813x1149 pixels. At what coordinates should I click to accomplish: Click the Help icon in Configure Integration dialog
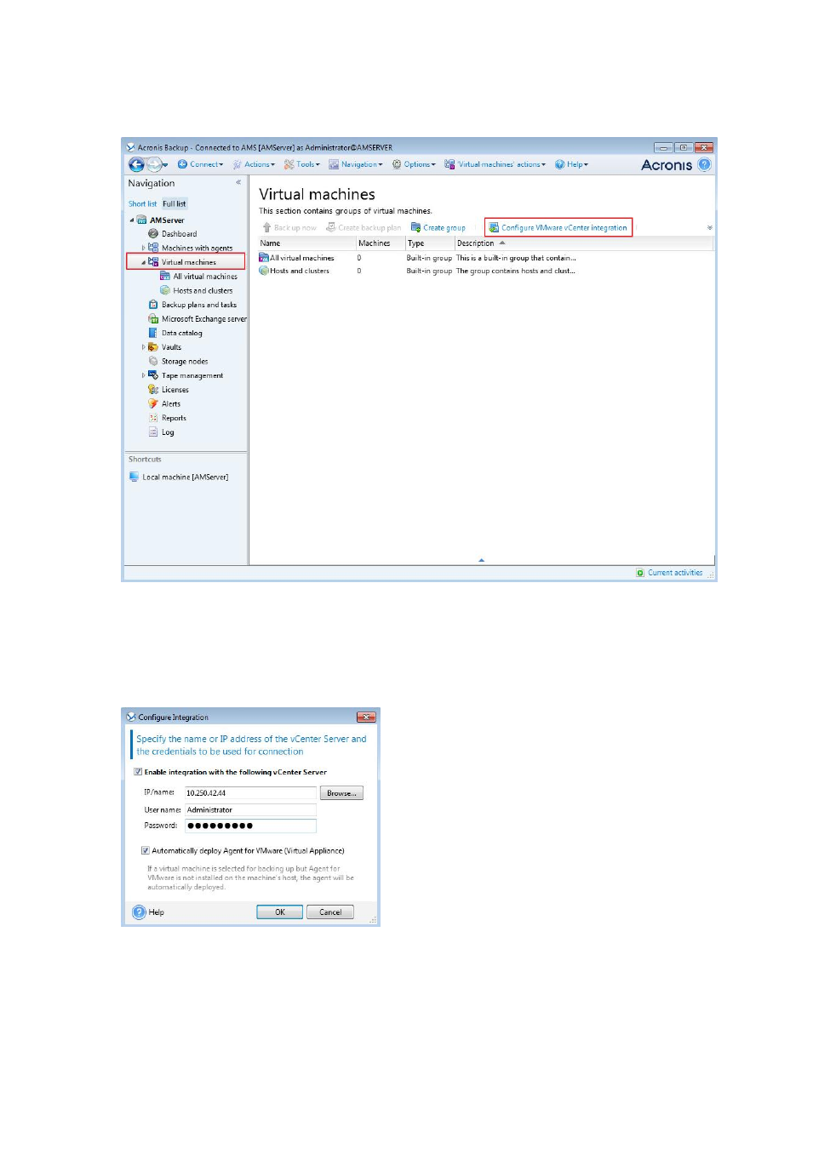click(x=139, y=912)
